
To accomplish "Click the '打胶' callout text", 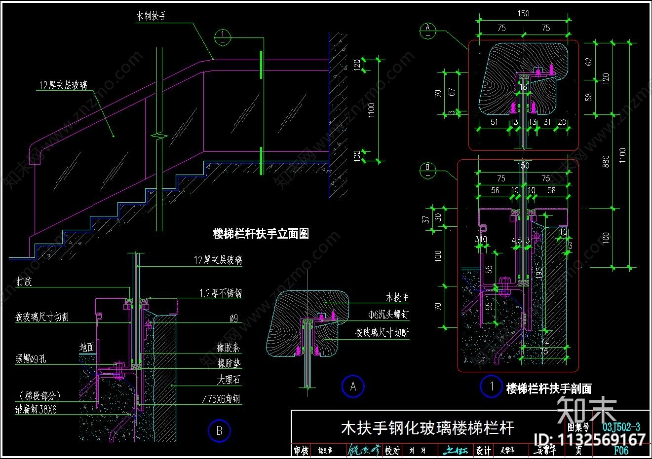I will [x=24, y=282].
